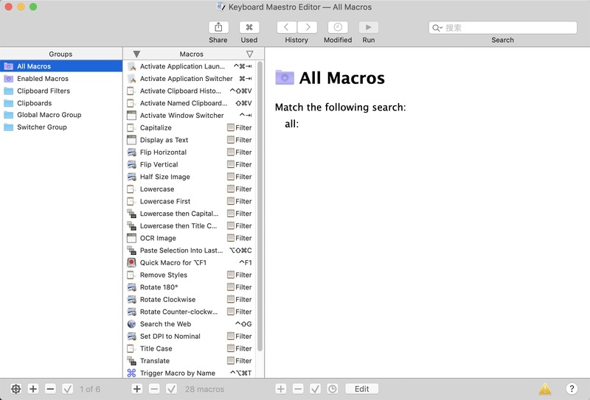Add a new group with plus
This screenshot has width=590, height=400.
coord(33,389)
